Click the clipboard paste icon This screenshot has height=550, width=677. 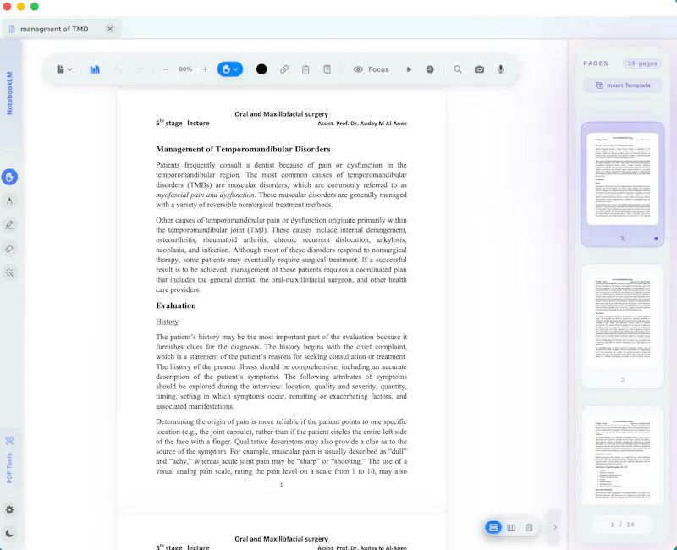point(305,69)
